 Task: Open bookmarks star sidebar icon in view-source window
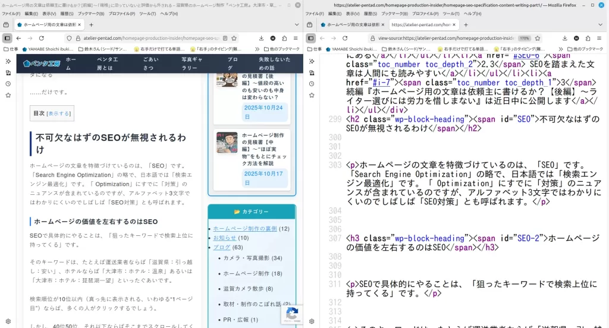[312, 95]
